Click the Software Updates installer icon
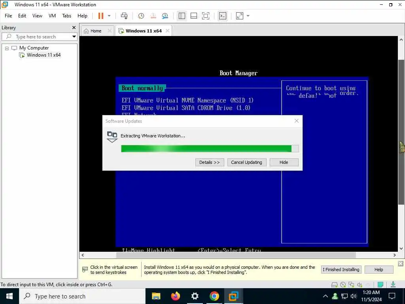Image resolution: width=405 pixels, height=304 pixels. (112, 137)
